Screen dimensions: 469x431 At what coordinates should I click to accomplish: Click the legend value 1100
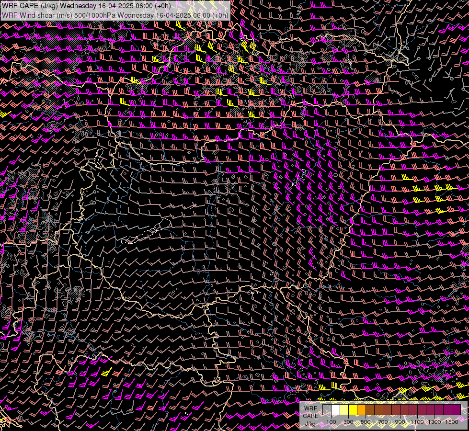pos(417,422)
